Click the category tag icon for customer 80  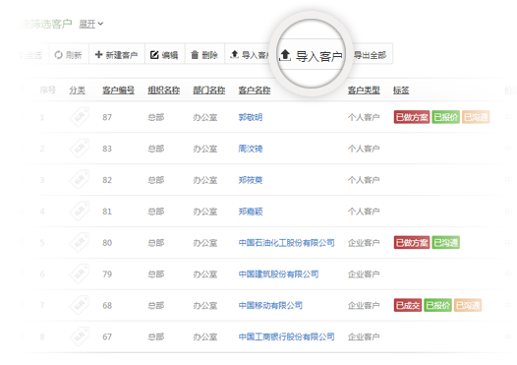(80, 242)
